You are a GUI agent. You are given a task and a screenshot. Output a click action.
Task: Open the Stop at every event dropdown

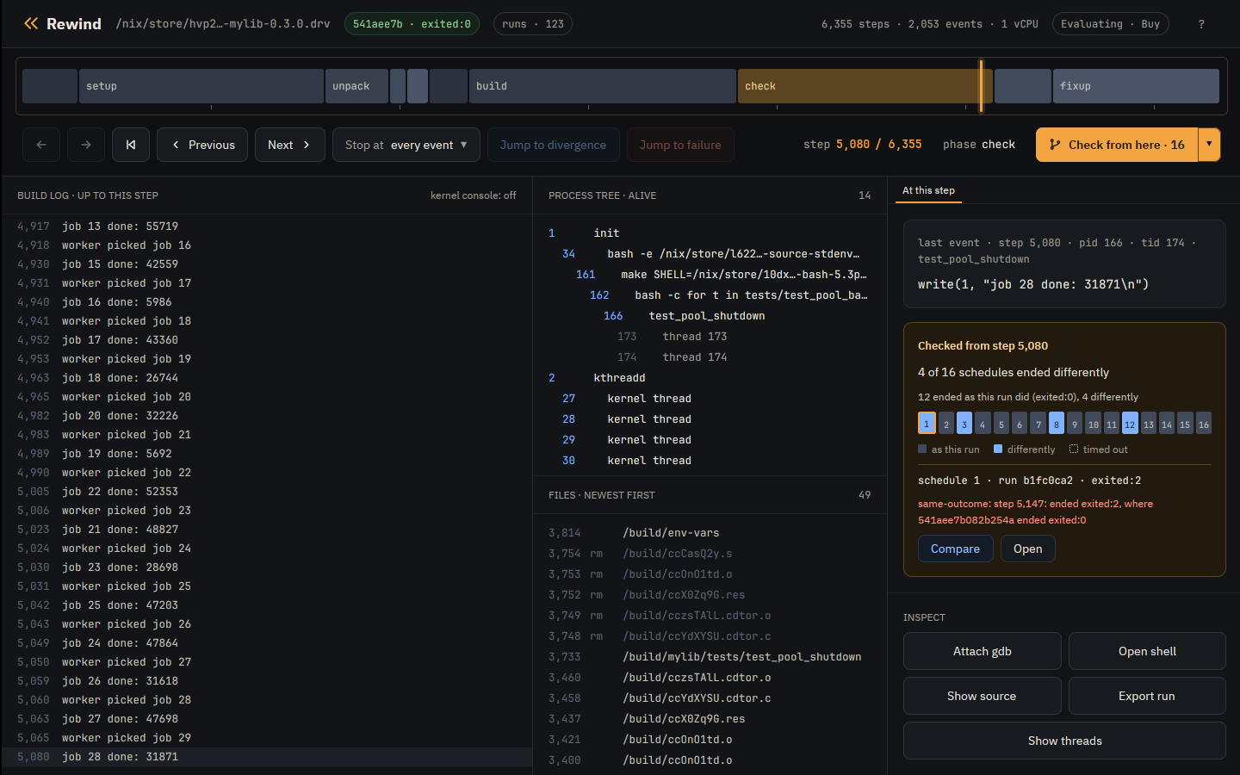[x=406, y=145]
